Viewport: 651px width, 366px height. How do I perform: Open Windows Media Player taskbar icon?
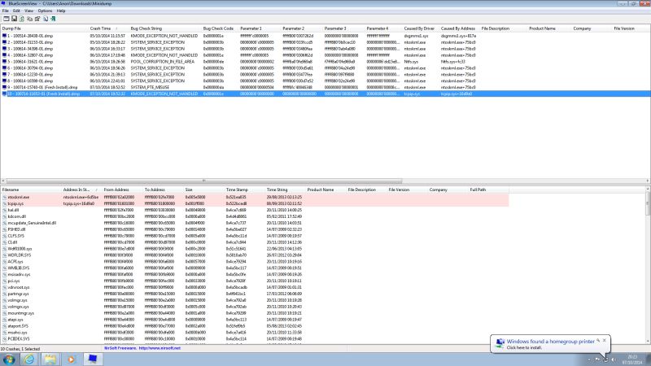click(x=72, y=359)
